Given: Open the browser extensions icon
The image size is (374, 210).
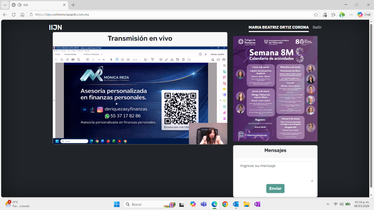Looking at the screenshot, I should [x=325, y=15].
